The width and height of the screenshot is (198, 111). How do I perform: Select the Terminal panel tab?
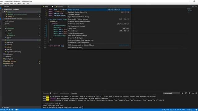tap(74, 93)
